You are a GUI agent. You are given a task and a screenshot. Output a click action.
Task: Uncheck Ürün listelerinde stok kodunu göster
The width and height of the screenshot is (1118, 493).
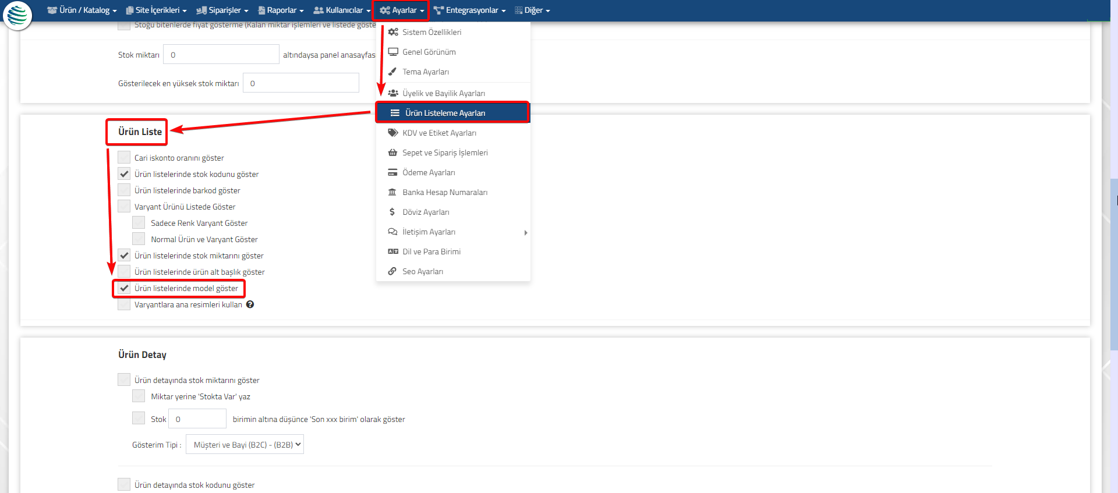point(124,173)
